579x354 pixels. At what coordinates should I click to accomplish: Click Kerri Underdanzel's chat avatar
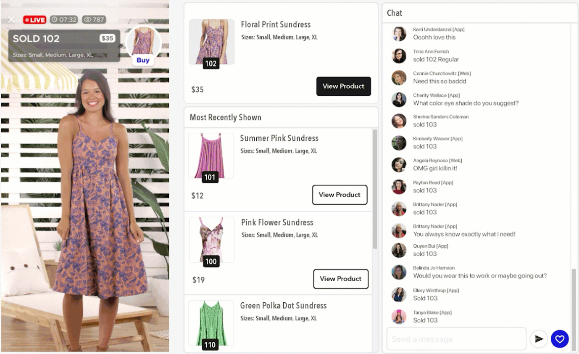point(399,34)
